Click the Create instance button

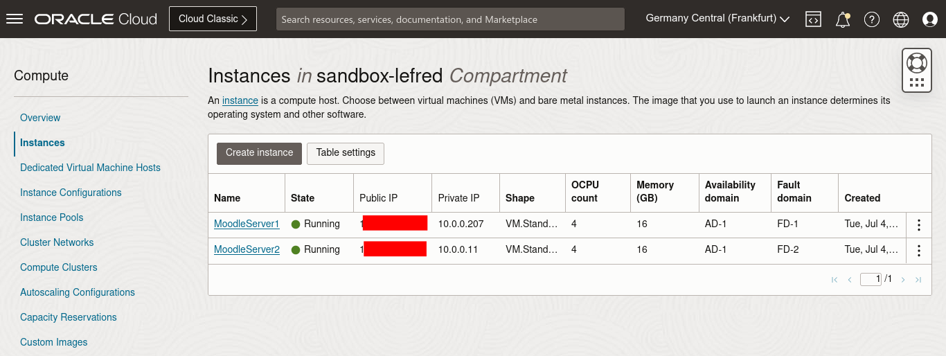click(x=259, y=153)
